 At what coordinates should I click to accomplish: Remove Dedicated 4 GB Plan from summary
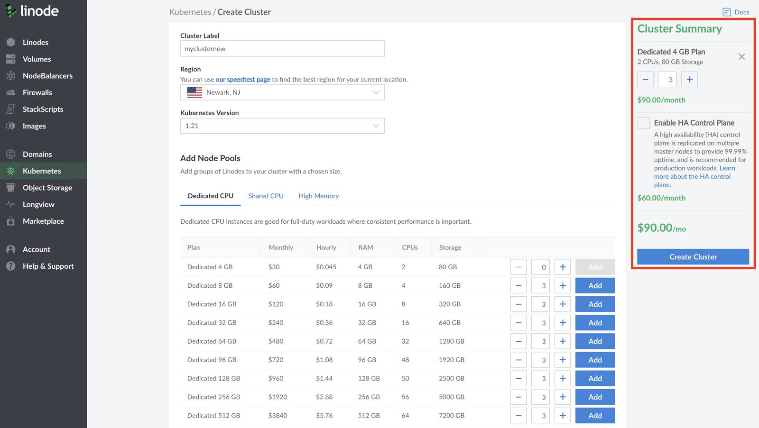[x=741, y=57]
